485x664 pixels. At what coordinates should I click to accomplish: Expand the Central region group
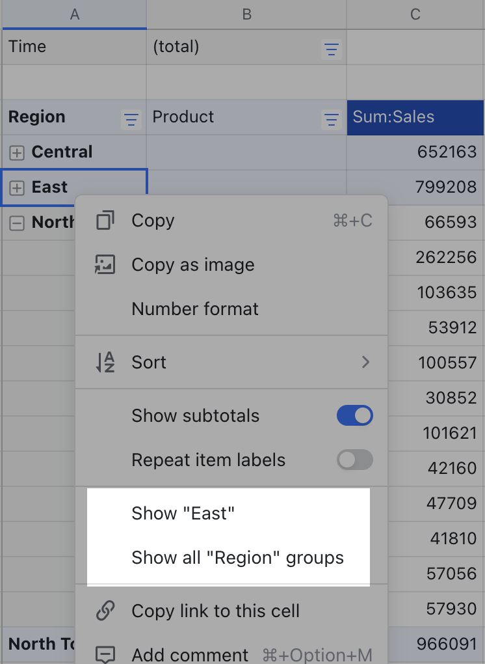click(x=18, y=152)
